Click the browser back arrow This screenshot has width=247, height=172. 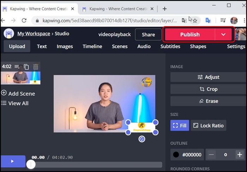point(3,20)
